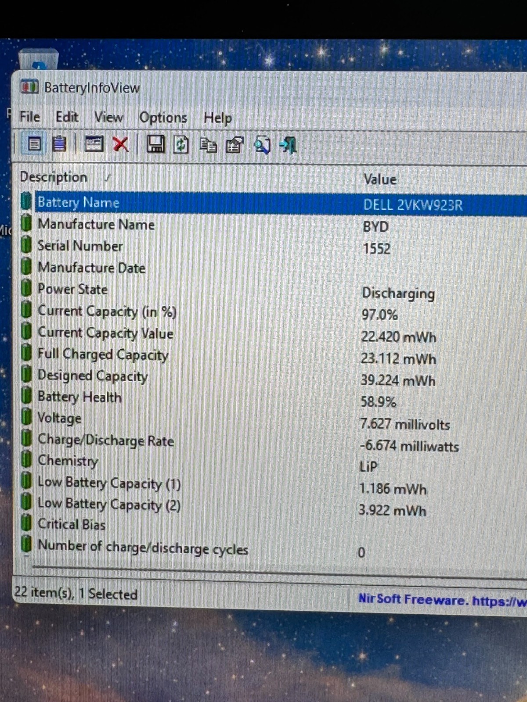This screenshot has height=702, width=527.
Task: Click the Show Battery Information toolbar icon
Action: point(34,143)
